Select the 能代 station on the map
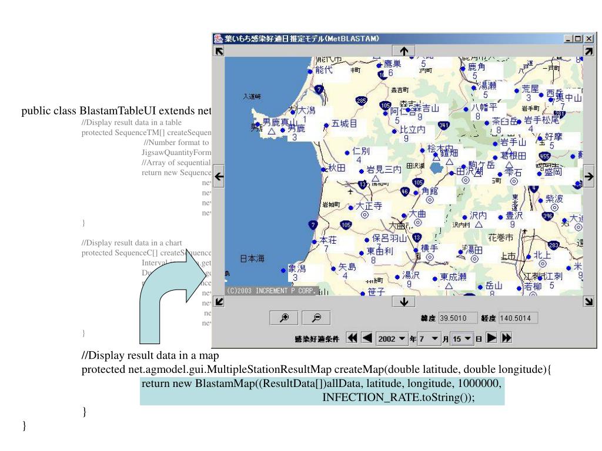This screenshot has height=451, width=602. 310,71
